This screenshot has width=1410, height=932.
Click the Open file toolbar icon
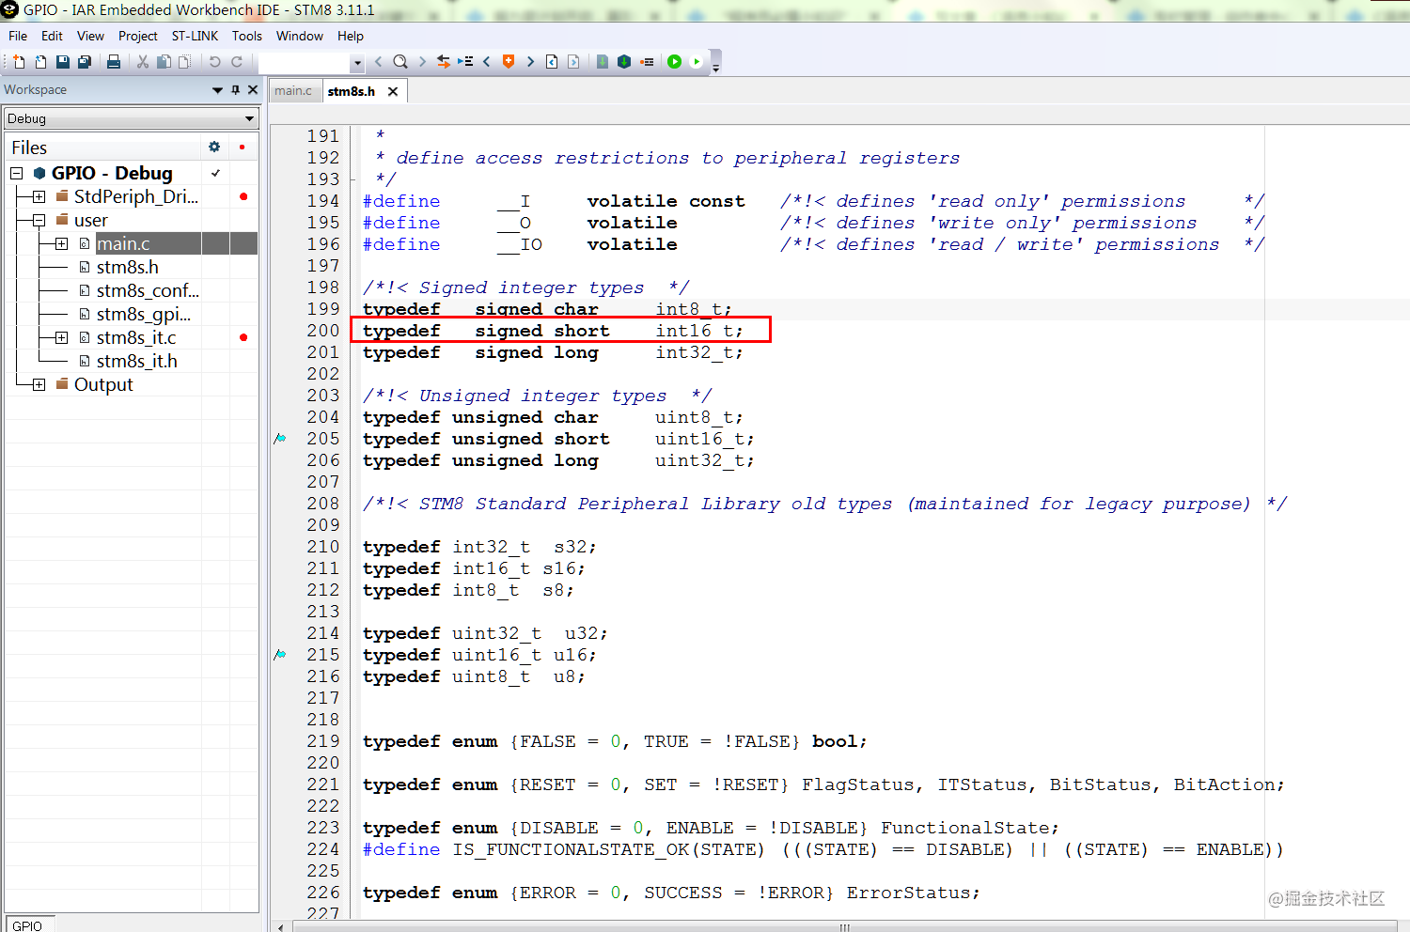pos(40,62)
